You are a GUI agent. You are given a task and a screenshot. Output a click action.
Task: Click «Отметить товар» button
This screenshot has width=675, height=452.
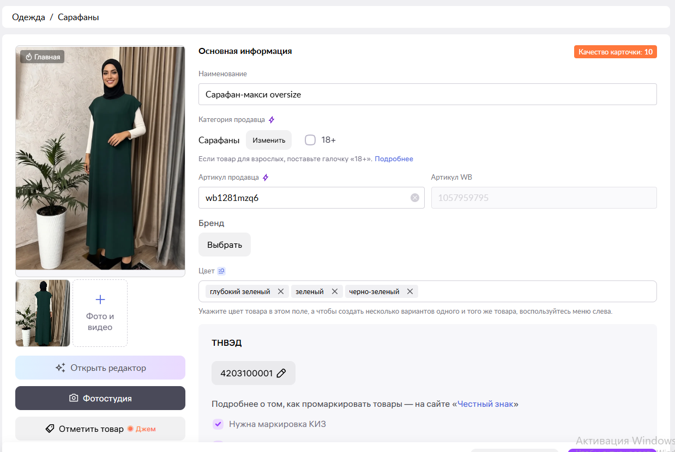pos(100,429)
